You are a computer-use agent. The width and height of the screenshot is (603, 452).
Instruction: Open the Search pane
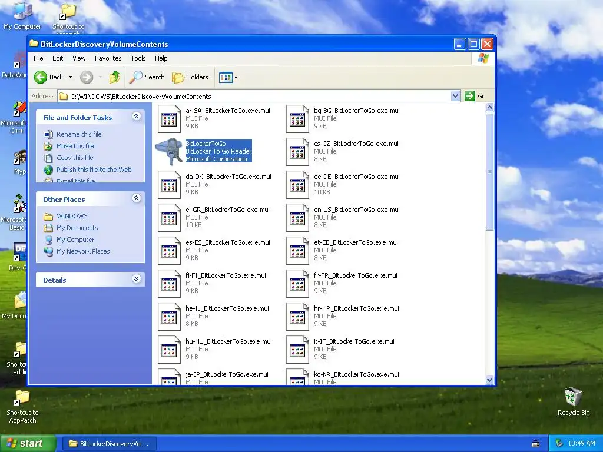147,77
